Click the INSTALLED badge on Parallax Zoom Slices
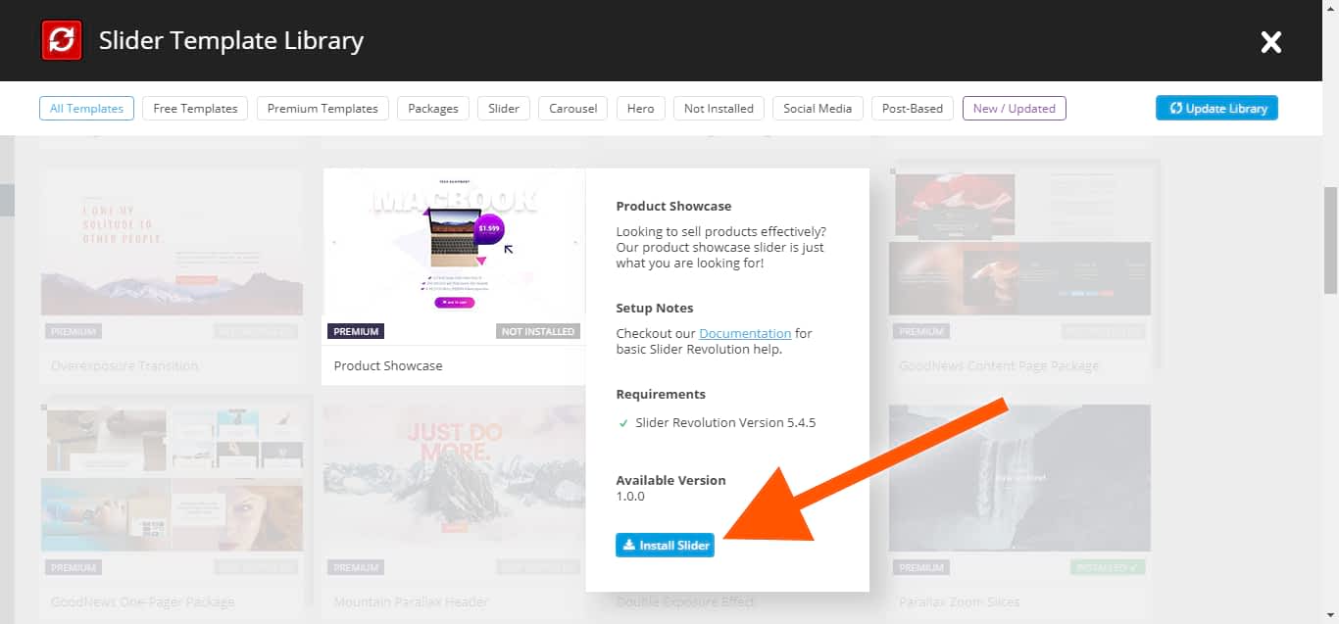Screen dimensions: 1339x624 (x=1108, y=566)
